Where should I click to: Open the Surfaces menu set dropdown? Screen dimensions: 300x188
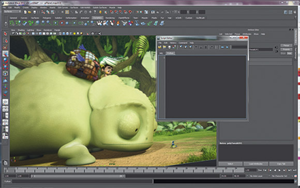[x=12, y=12]
